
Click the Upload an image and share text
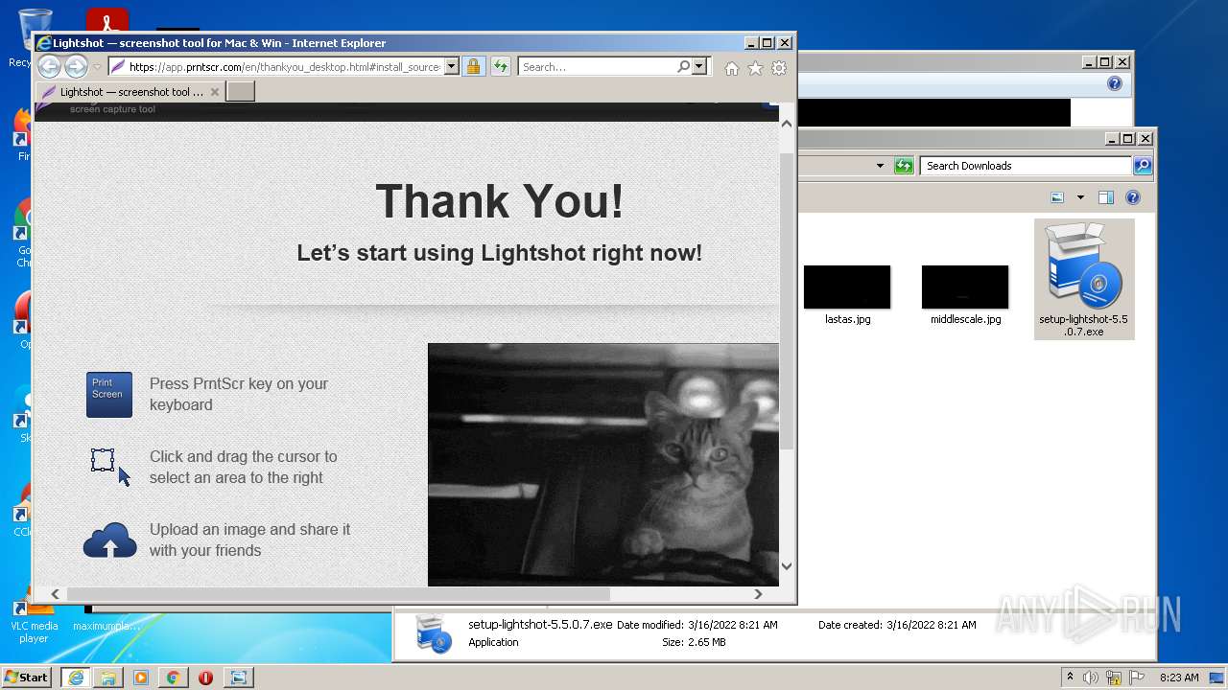(249, 540)
